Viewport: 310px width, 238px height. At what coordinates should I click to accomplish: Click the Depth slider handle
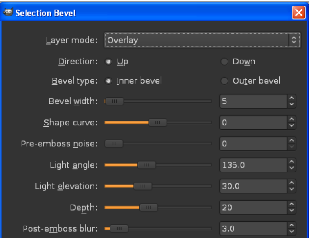[x=148, y=207]
